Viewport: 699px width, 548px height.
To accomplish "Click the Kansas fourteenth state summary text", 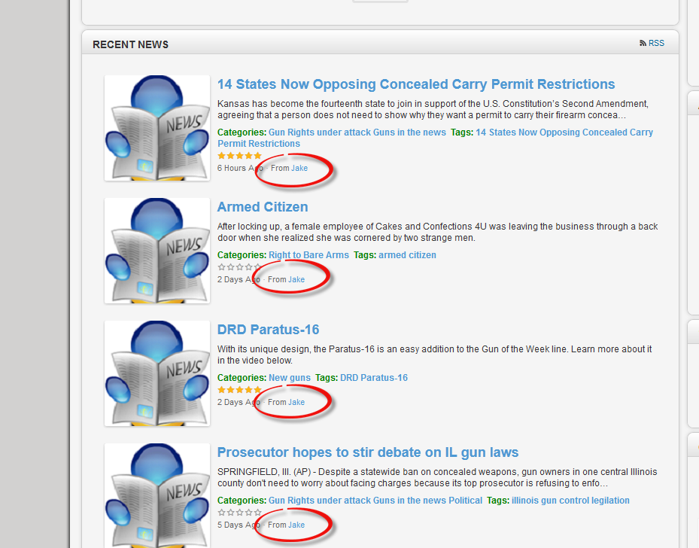I will [433, 109].
